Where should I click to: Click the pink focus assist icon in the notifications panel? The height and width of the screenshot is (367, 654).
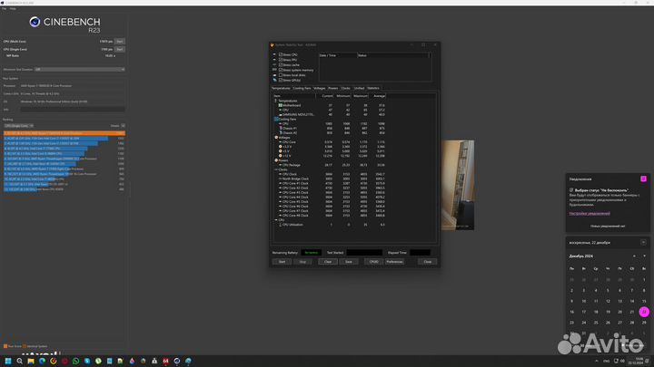click(644, 179)
